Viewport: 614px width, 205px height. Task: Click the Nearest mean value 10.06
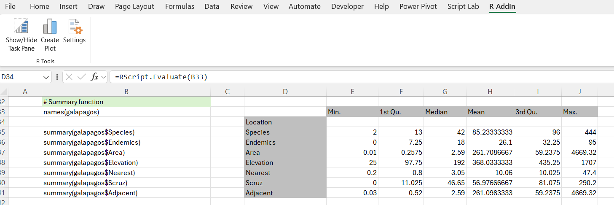pyautogui.click(x=490, y=173)
